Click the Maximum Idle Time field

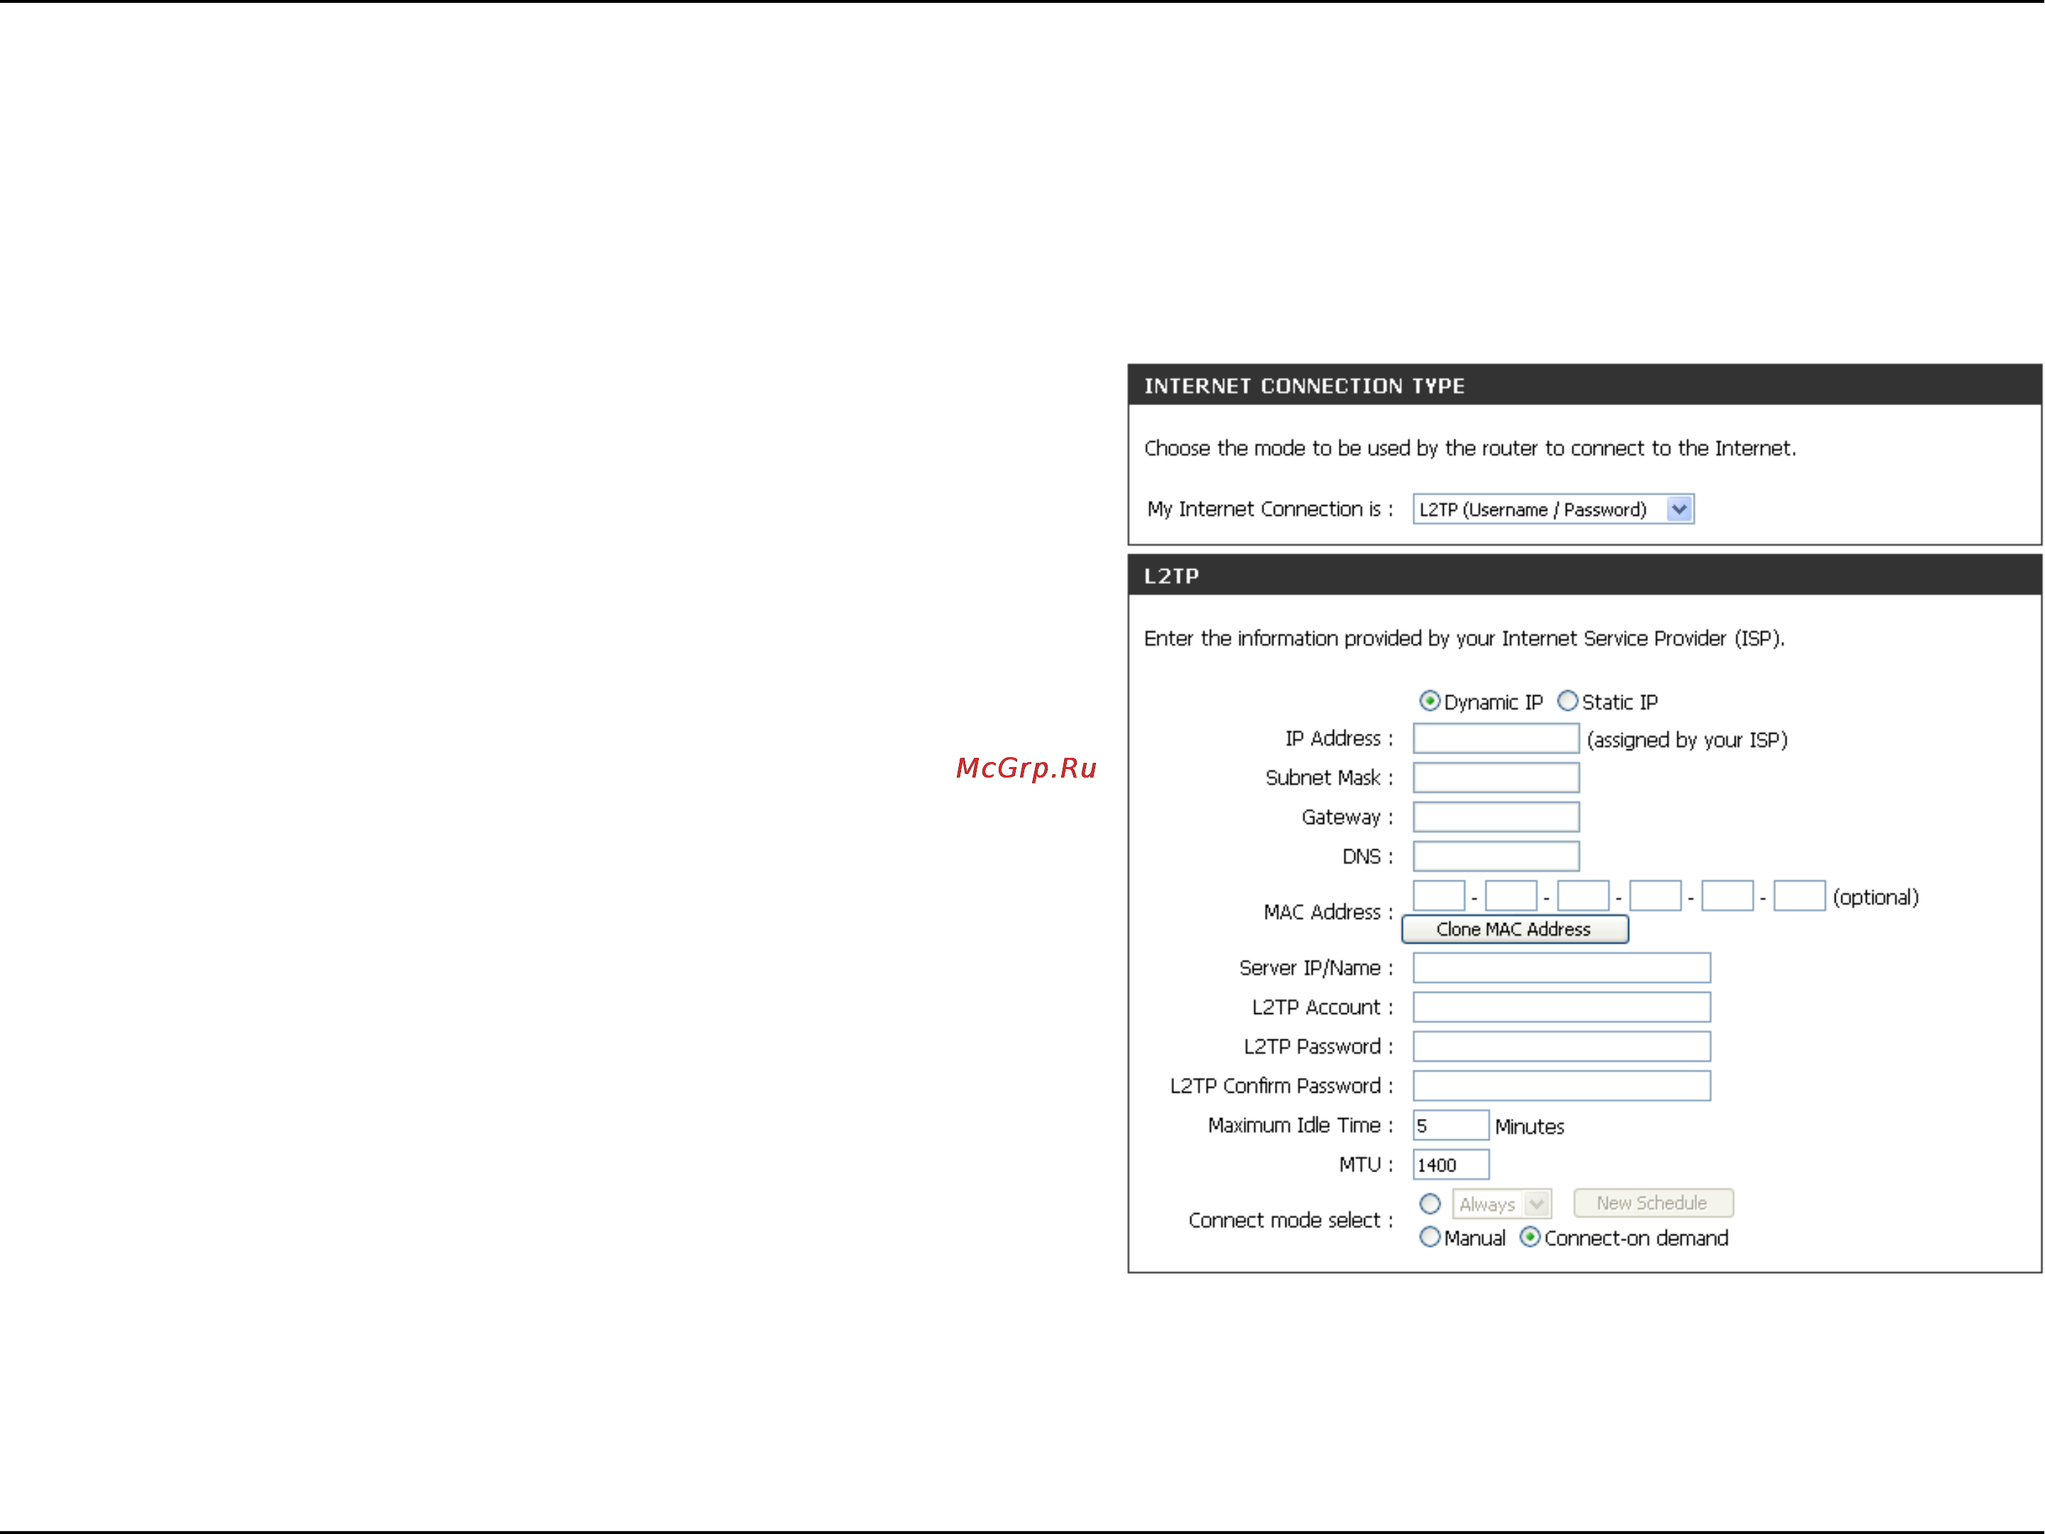[1451, 1125]
